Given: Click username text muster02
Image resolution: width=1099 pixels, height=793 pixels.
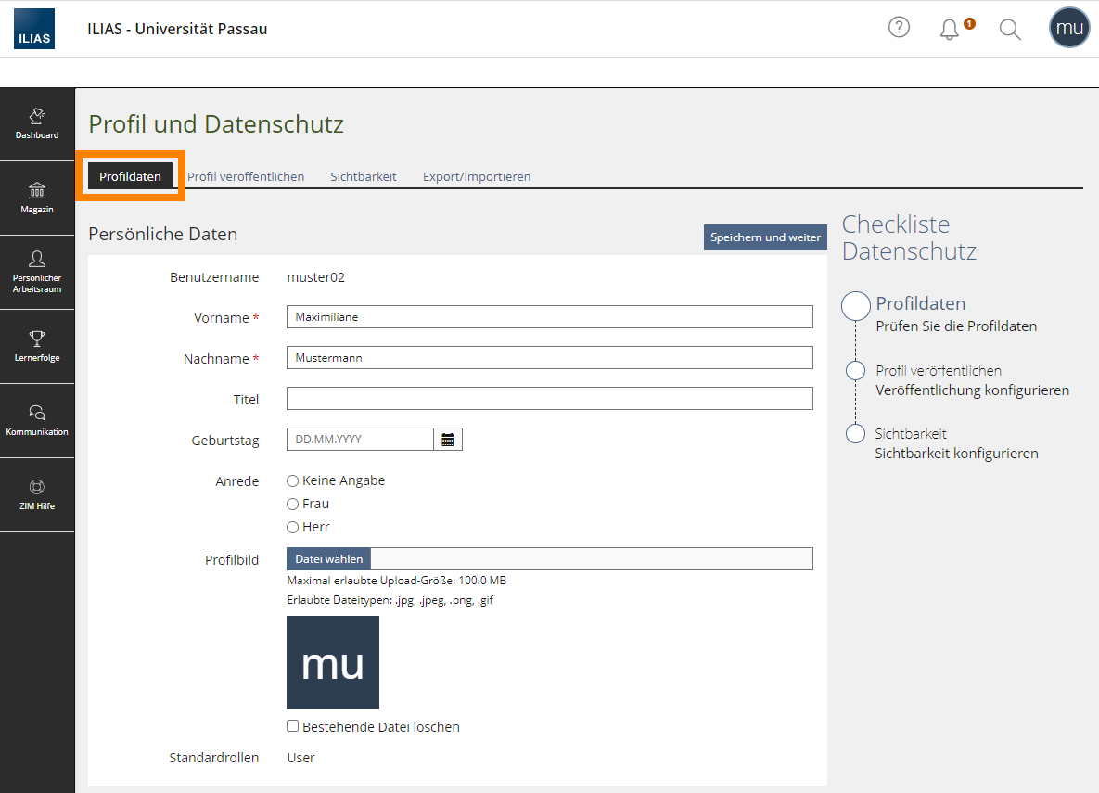Looking at the screenshot, I should [316, 277].
